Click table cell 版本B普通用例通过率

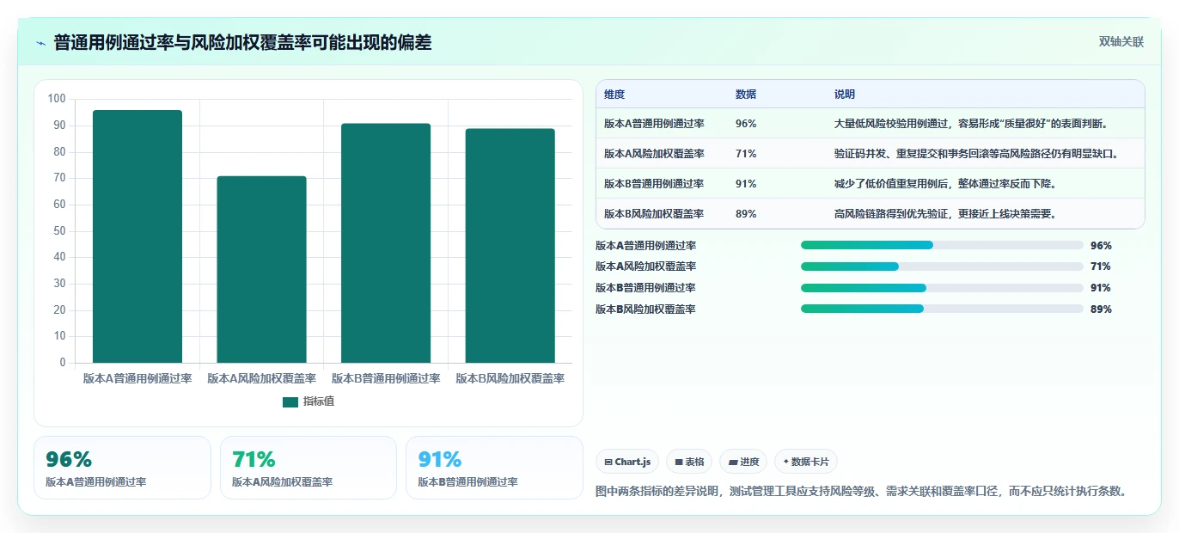click(654, 184)
